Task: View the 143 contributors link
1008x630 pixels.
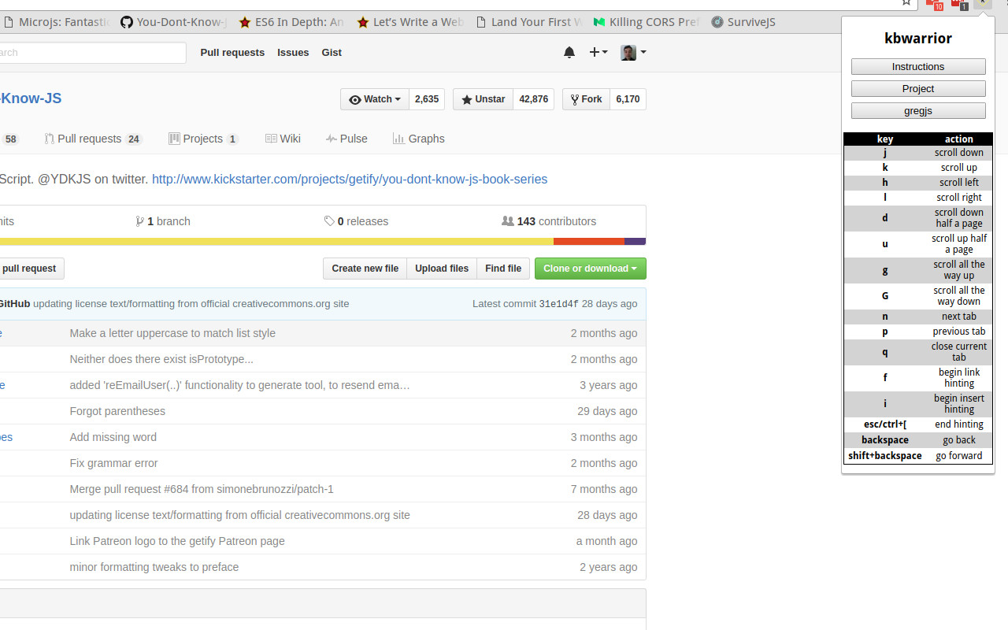Action: [x=549, y=221]
